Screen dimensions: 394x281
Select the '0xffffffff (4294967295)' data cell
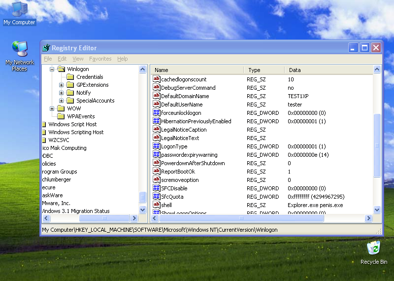(316, 197)
